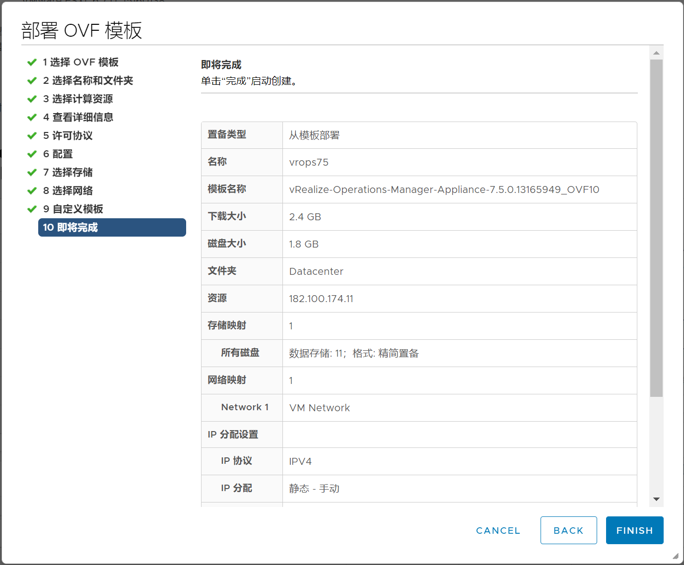Click the 所有磁盘 row label
684x565 pixels.
click(x=240, y=353)
